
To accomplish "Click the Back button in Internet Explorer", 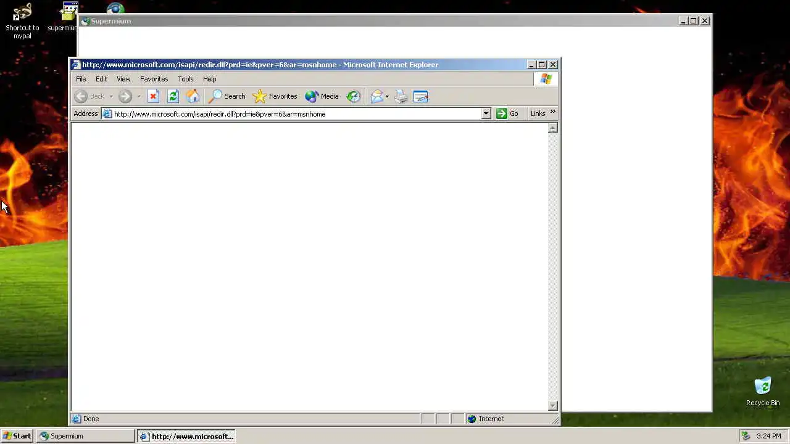I will pos(90,96).
